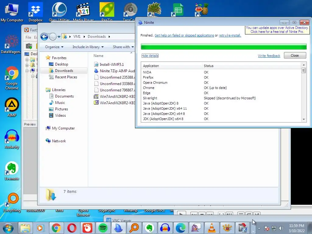
Task: Open Everything search desktop shortcut
Action: [12, 203]
